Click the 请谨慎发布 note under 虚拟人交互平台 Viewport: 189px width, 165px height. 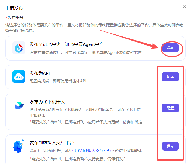(78, 159)
